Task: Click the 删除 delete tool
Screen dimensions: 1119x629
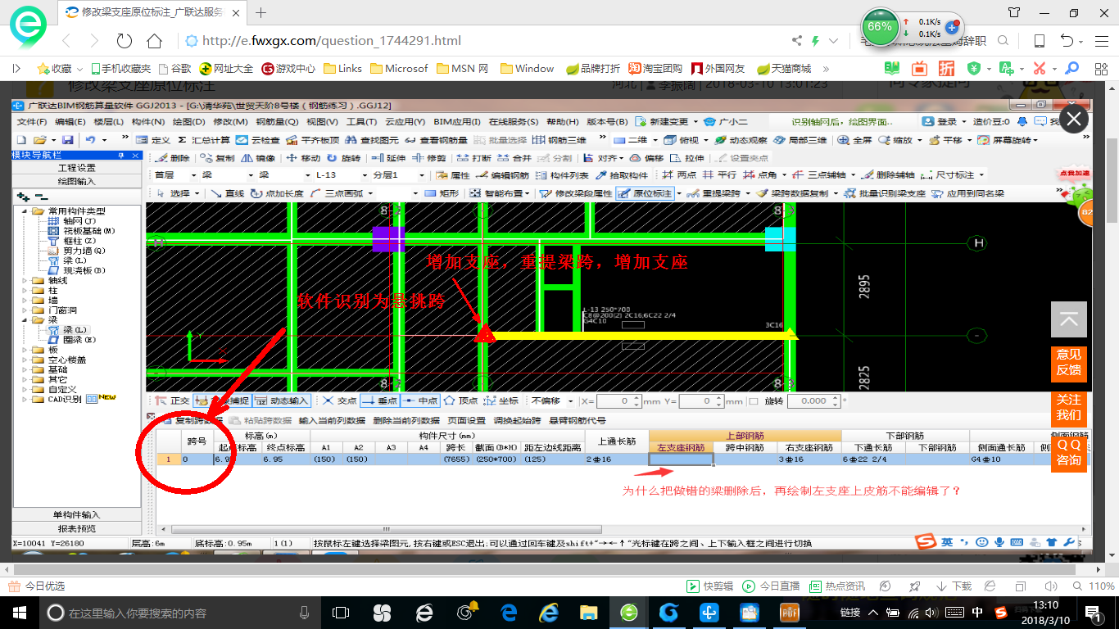Action: click(172, 158)
